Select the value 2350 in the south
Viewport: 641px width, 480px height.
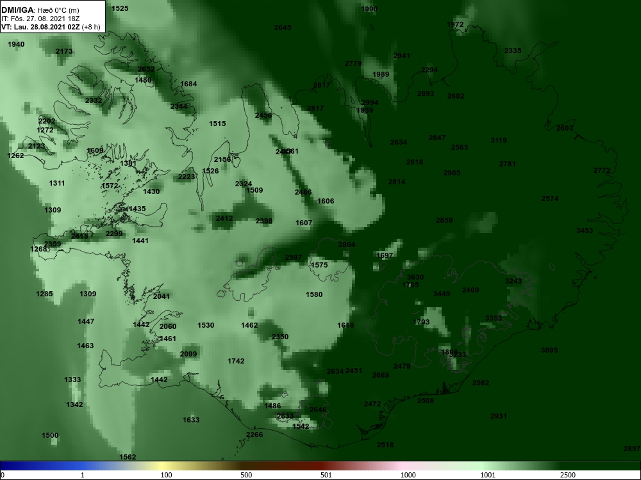pos(280,337)
